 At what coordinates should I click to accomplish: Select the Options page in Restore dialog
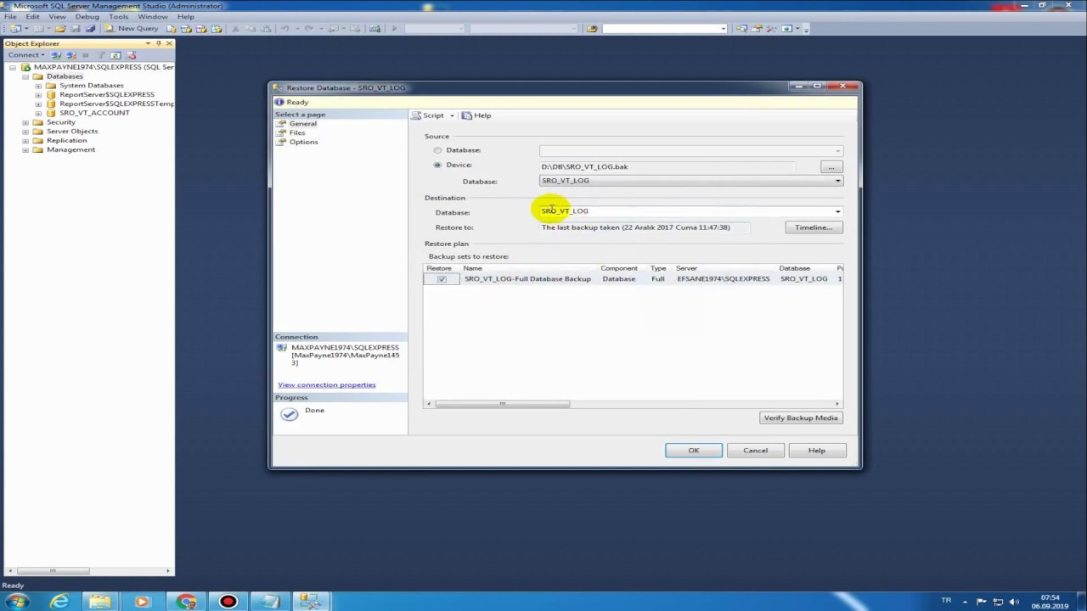(x=303, y=142)
